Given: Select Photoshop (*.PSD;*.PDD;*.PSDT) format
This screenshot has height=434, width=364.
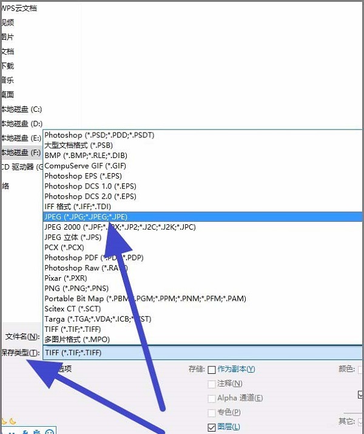Looking at the screenshot, I should point(203,135).
